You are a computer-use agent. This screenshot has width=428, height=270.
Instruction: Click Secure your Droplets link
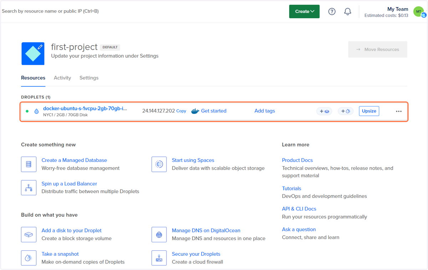tap(196, 254)
